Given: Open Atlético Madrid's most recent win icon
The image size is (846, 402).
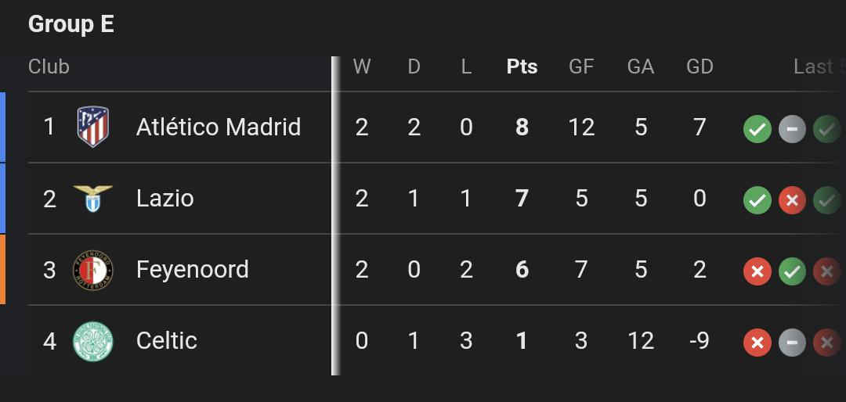Looking at the screenshot, I should pos(757,129).
